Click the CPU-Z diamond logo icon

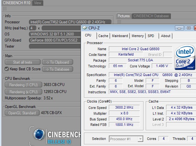(x=85, y=28)
